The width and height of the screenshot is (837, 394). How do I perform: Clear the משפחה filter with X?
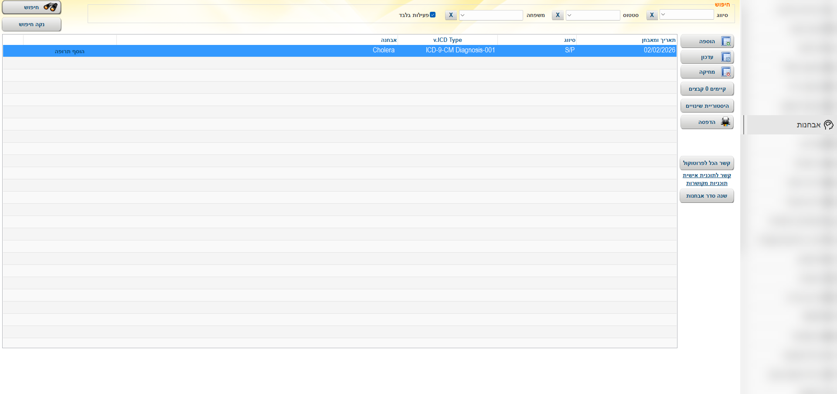[451, 15]
